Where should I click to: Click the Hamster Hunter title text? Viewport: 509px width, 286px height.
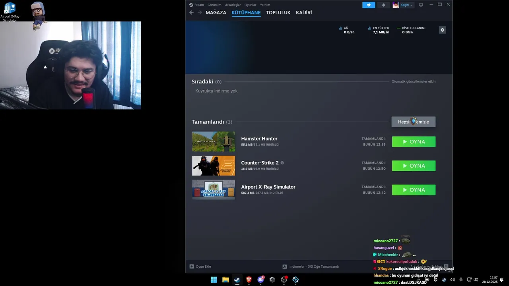coord(259,139)
